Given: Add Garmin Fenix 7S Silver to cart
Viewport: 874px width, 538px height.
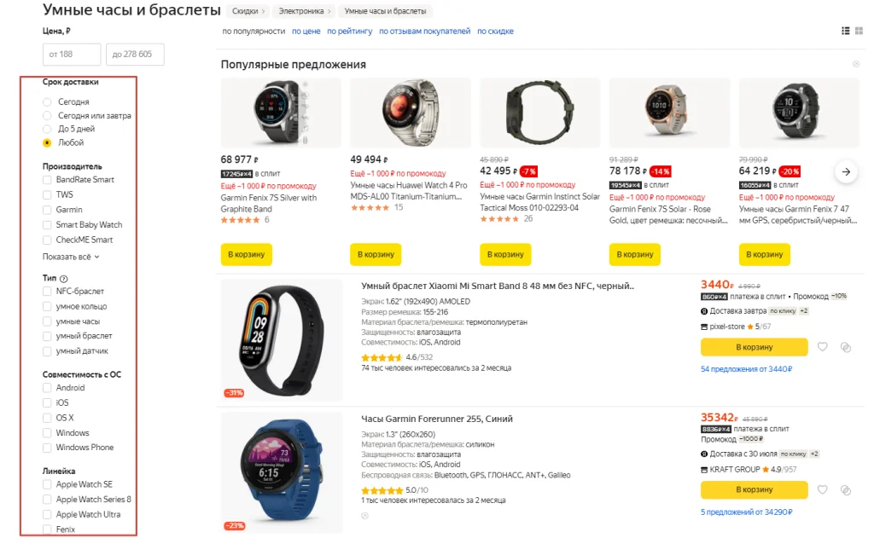Looking at the screenshot, I should click(x=246, y=254).
